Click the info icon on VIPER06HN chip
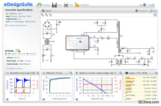This screenshot has height=106, width=161. (80, 42)
